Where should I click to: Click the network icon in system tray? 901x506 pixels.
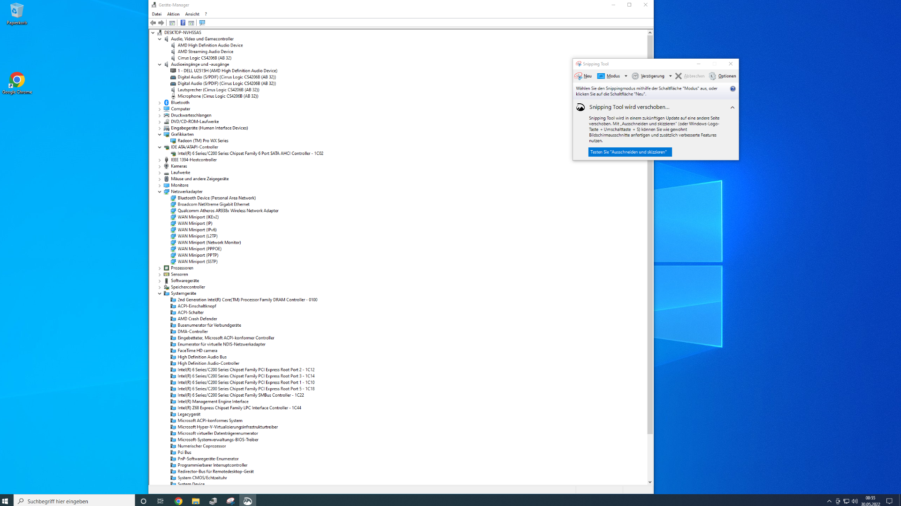click(x=846, y=501)
